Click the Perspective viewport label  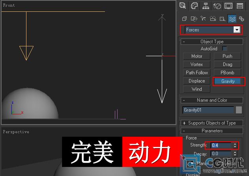pos(16,132)
